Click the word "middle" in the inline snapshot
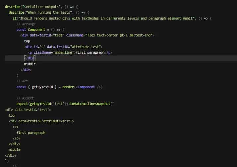 click(15, 150)
